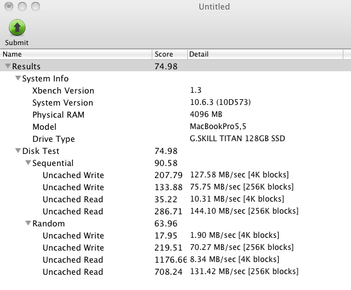
Task: Click the green Submit arrow icon
Action: (x=17, y=27)
